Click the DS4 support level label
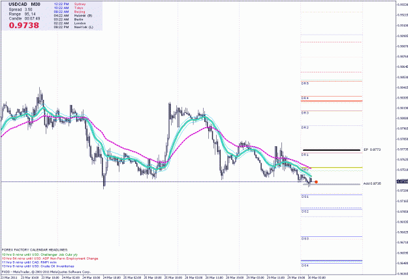The height and width of the screenshot is (280, 408). pos(305,266)
